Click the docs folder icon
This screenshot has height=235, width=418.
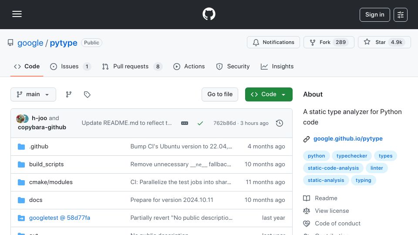point(21,200)
